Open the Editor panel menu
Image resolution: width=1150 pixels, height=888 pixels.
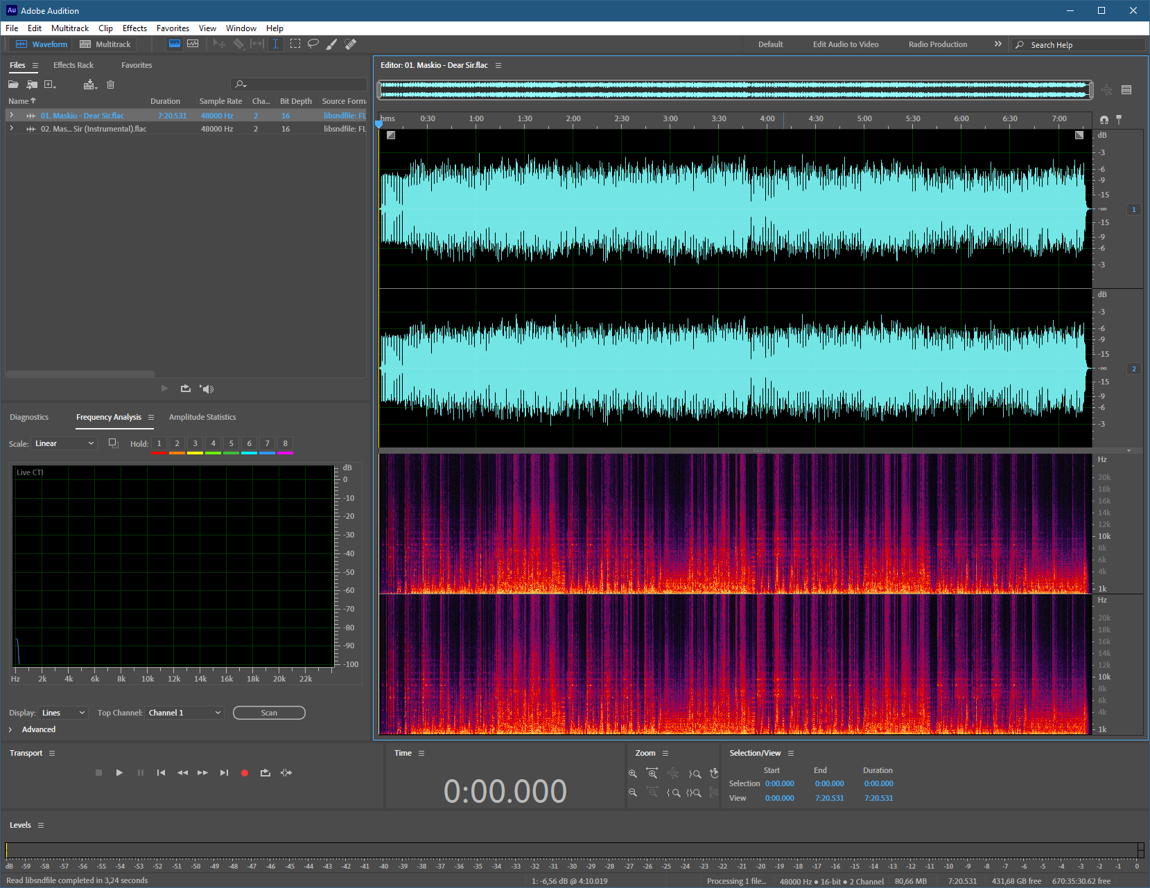click(498, 65)
